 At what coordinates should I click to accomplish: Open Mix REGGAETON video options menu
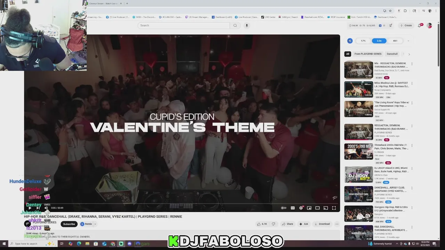(412, 64)
